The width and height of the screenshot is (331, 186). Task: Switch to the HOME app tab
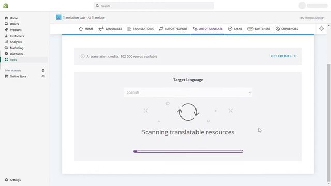(86, 29)
